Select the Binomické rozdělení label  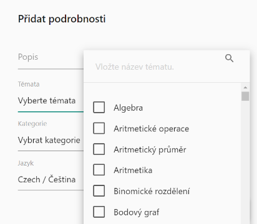coord(152,191)
